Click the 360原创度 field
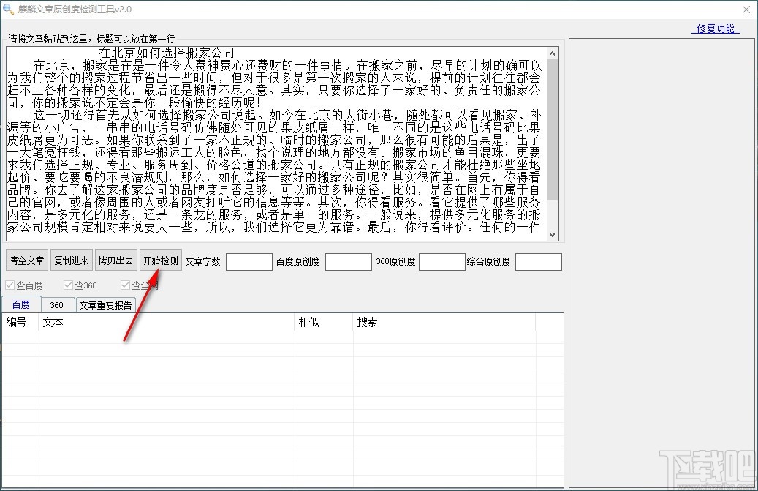Image resolution: width=758 pixels, height=491 pixels. [441, 262]
